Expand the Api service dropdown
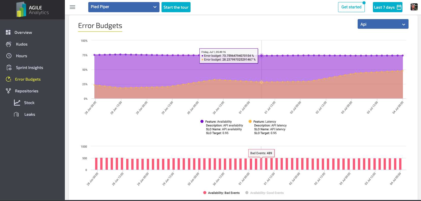 pyautogui.click(x=383, y=24)
